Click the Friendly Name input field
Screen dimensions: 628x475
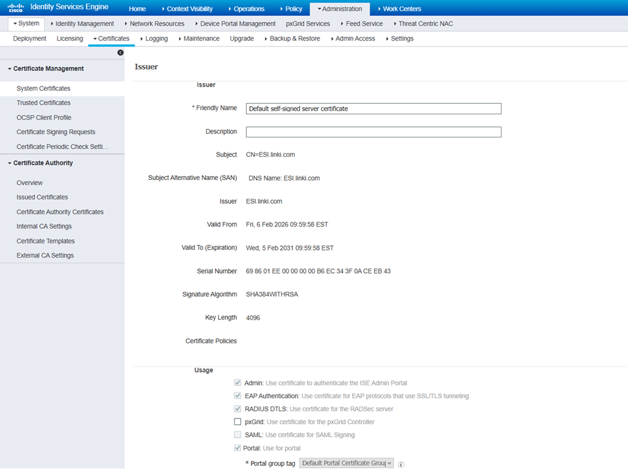point(373,108)
